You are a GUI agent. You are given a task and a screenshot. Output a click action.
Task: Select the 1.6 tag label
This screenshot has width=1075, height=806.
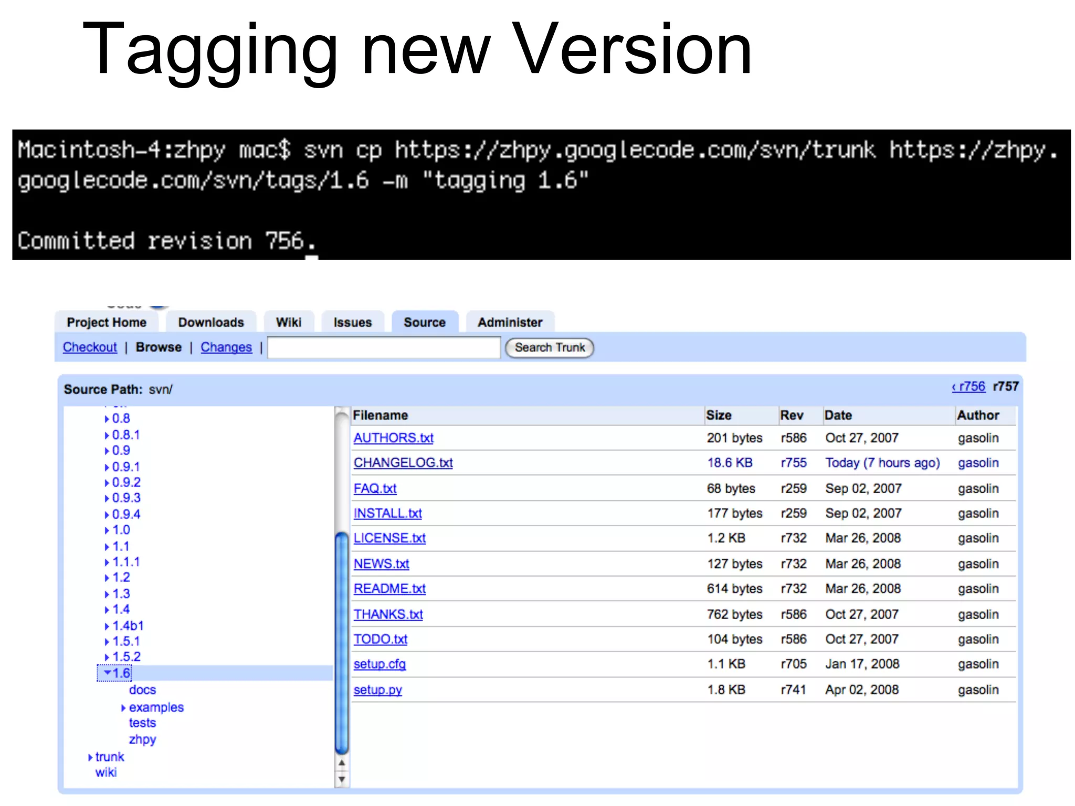[121, 673]
